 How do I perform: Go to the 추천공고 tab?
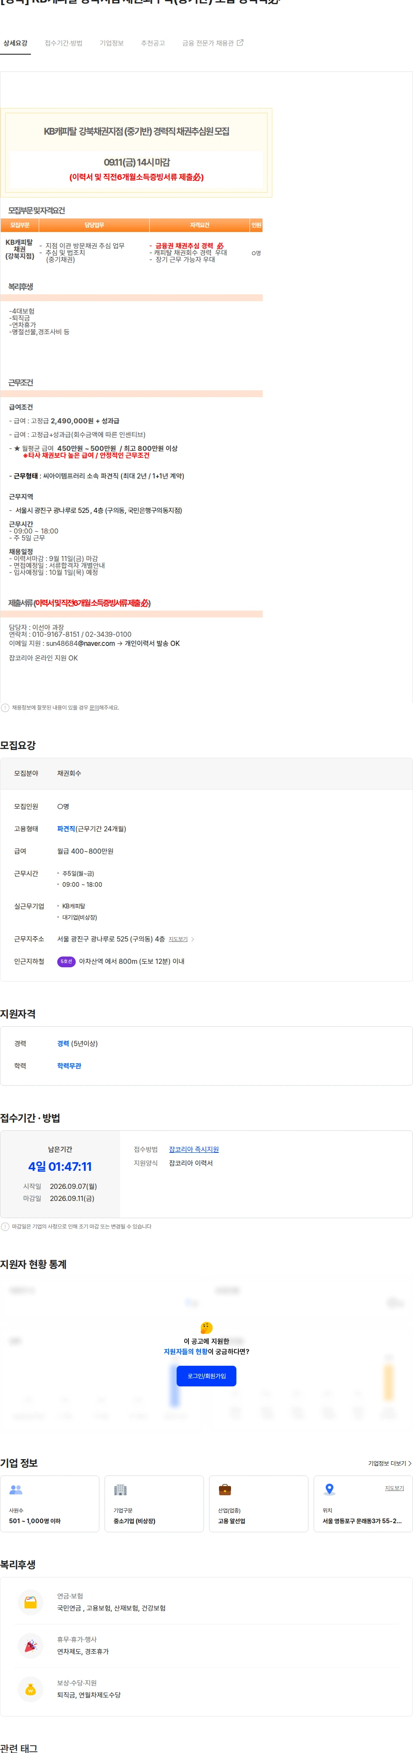(153, 43)
